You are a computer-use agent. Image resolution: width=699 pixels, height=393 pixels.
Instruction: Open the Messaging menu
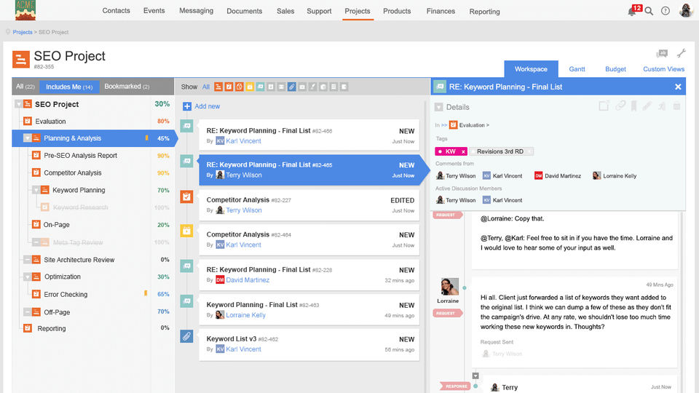coord(196,11)
